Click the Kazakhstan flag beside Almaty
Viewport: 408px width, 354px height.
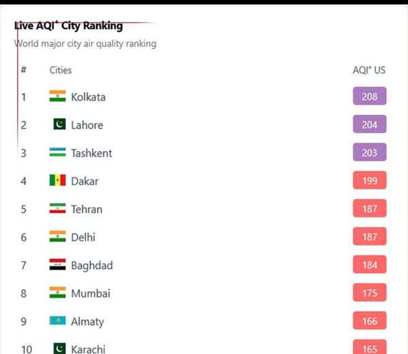58,321
